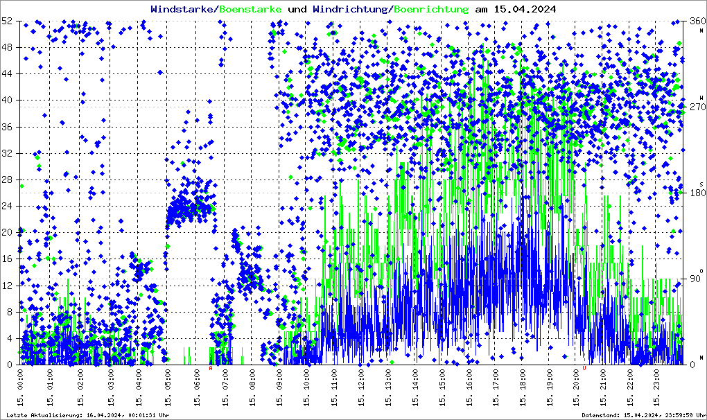The image size is (707, 420).
Task: Pick the "15. 11:00" time axis label
Action: 333,387
